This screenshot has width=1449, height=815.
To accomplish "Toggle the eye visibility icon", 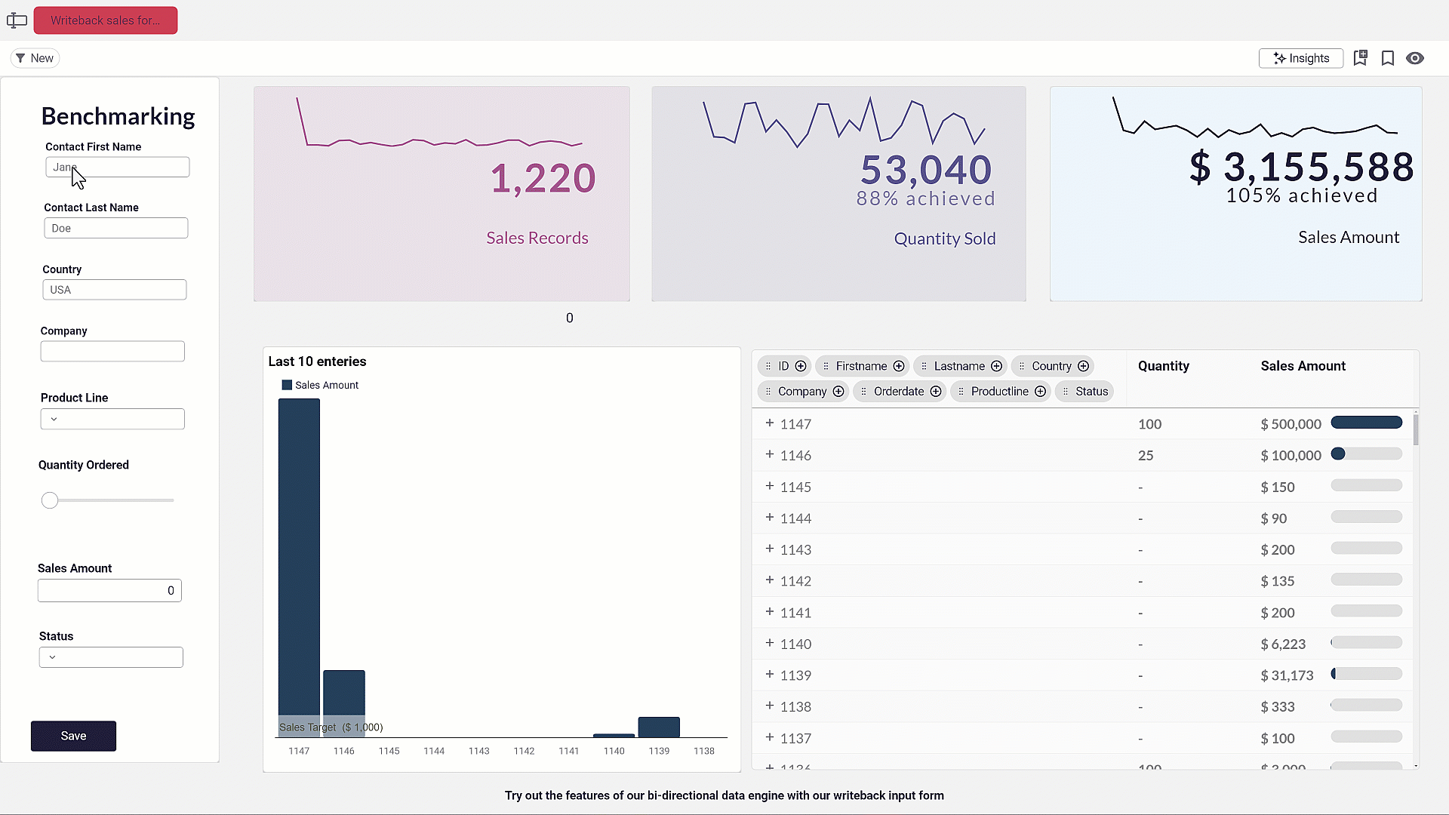I will coord(1415,58).
